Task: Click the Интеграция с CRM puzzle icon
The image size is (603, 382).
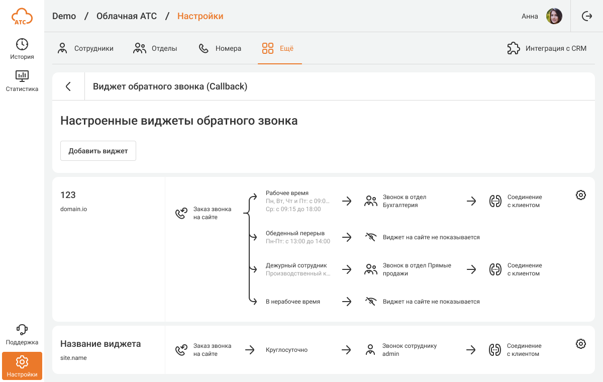Action: (513, 48)
